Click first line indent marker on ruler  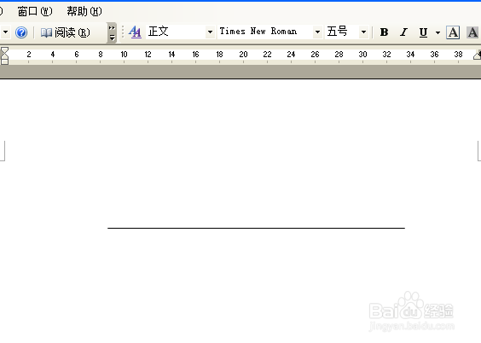tap(4, 50)
